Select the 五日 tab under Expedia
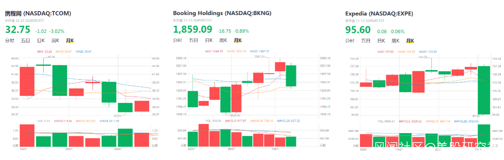The image size is (504, 160). point(365,40)
